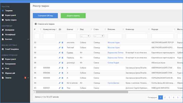Open owner link Єсіпов Андрій
This screenshot has height=103, width=183.
(113, 63)
